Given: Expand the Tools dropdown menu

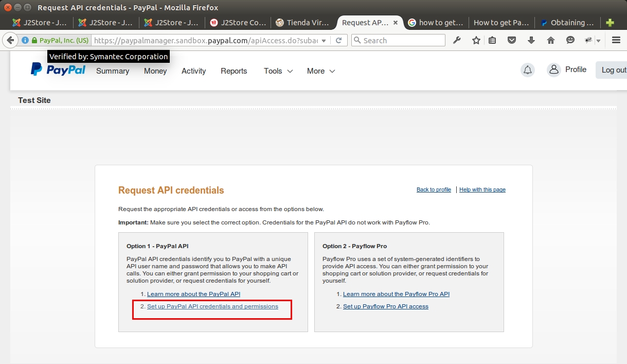Looking at the screenshot, I should coord(278,71).
